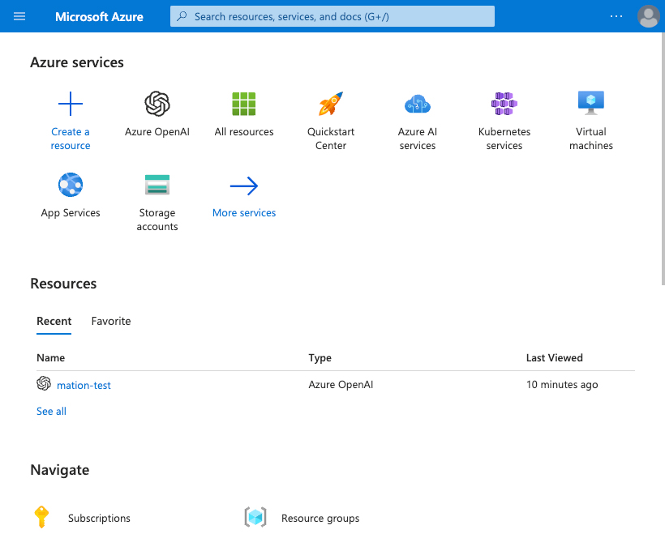Open the user account avatar

(x=649, y=16)
